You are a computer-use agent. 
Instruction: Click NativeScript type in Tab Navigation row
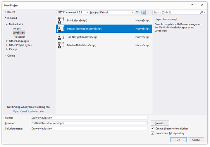pyautogui.click(x=142, y=37)
